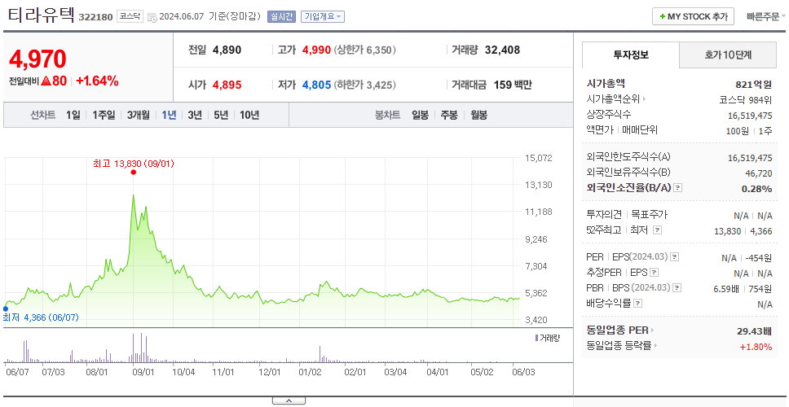789x407 pixels.
Task: Click the stock name 티라유텍
Action: pos(41,15)
